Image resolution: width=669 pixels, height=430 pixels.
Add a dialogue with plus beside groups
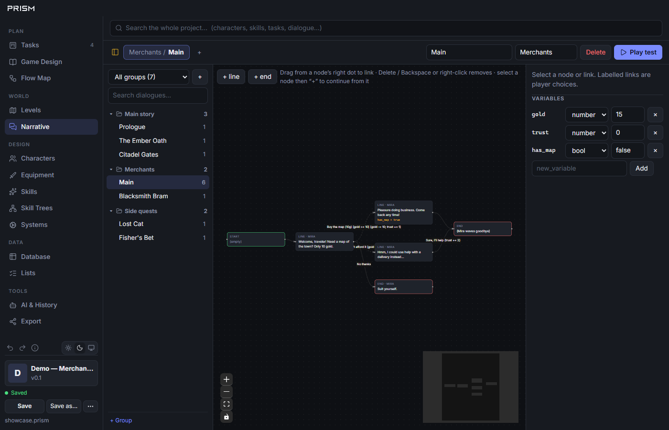pos(200,77)
